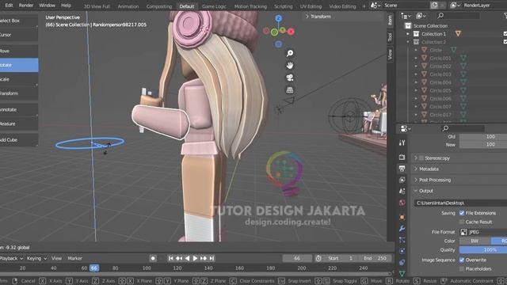Open the Scene properties tab icon
507x285 pixels.
[402, 192]
